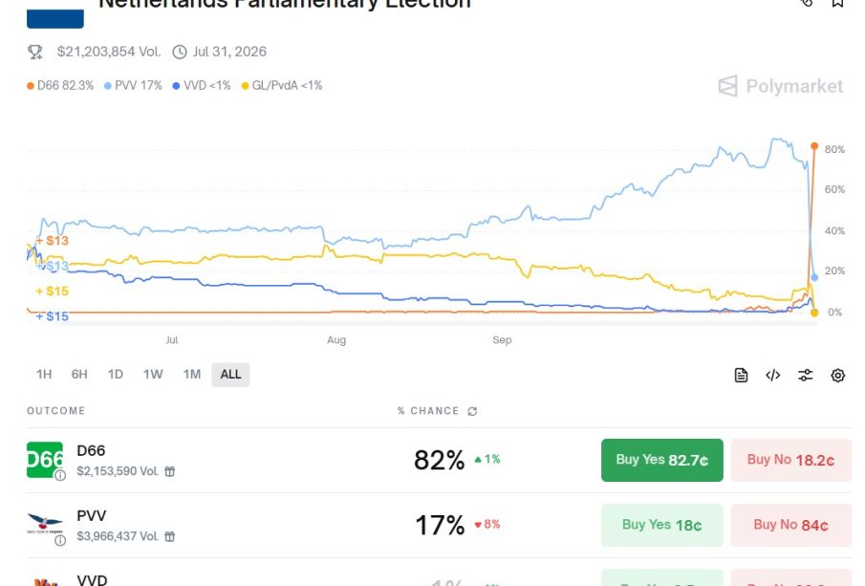
Task: Select the ALL time range
Action: [x=230, y=375]
